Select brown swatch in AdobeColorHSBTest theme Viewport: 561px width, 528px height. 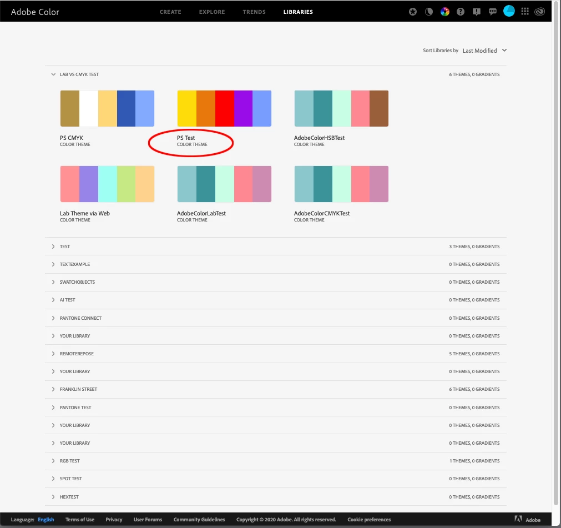379,108
